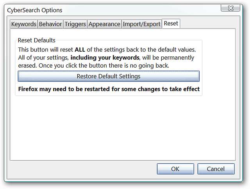This screenshot has width=250, height=189.
Task: Click the Firefox restart notice text
Action: pyautogui.click(x=109, y=89)
